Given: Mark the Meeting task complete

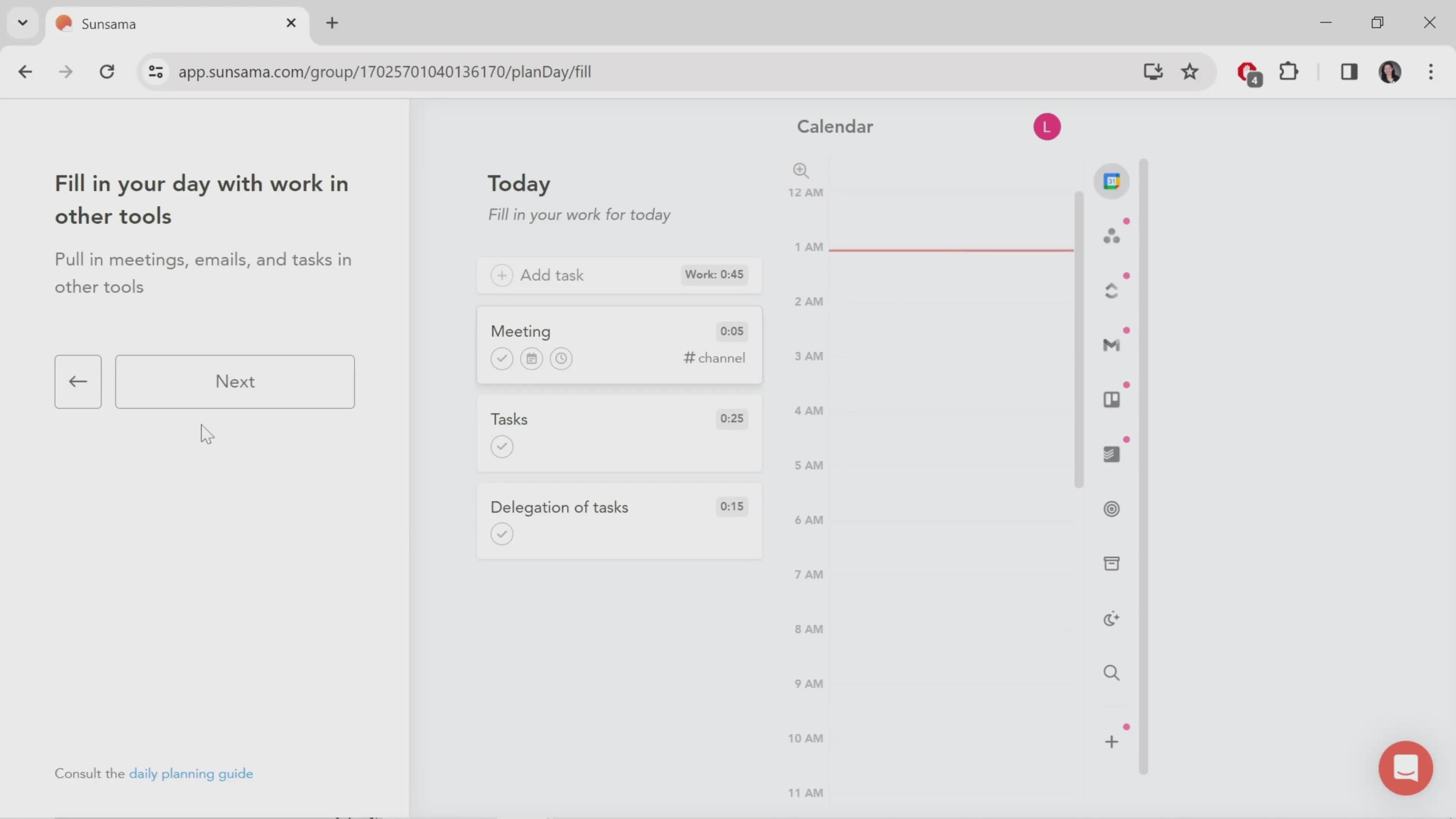Looking at the screenshot, I should 501,358.
